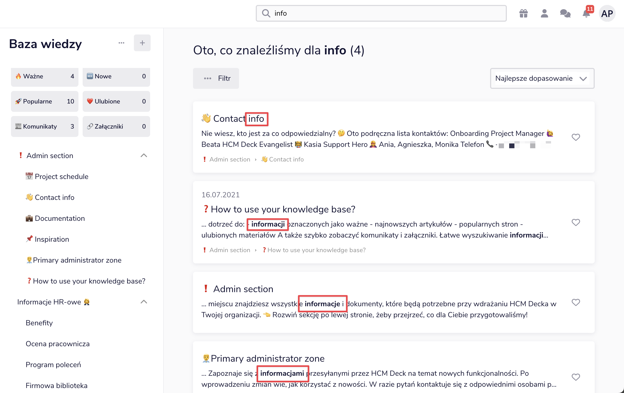The image size is (624, 393).
Task: Open the chat messages icon
Action: pyautogui.click(x=565, y=13)
